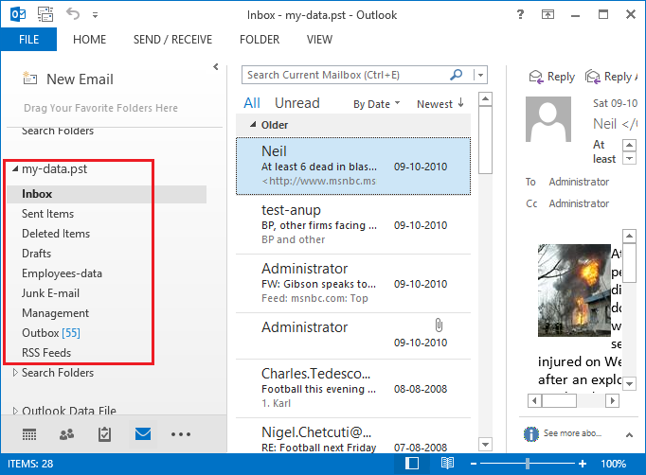The image size is (646, 475).
Task: Open the Calendar navigation icon
Action: pos(28,434)
